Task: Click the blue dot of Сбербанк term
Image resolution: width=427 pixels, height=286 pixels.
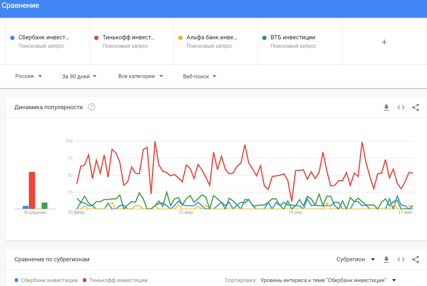Action: [x=12, y=38]
